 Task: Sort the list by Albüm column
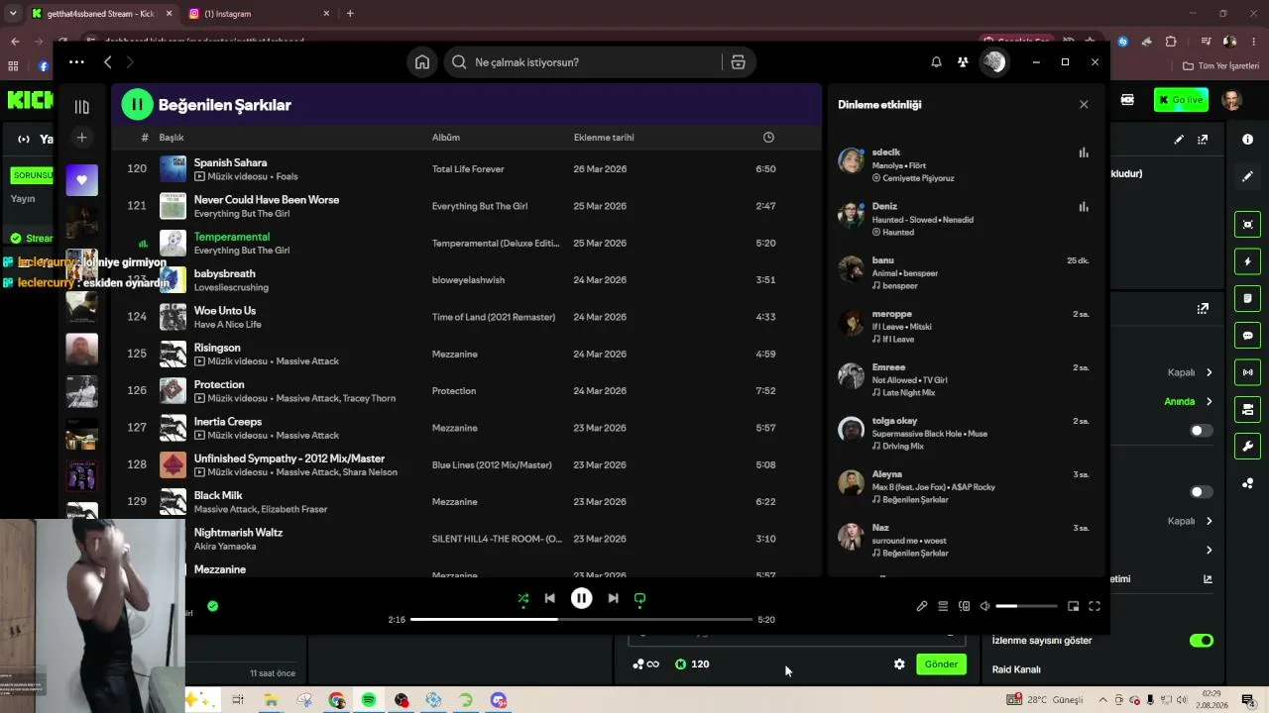tap(446, 138)
